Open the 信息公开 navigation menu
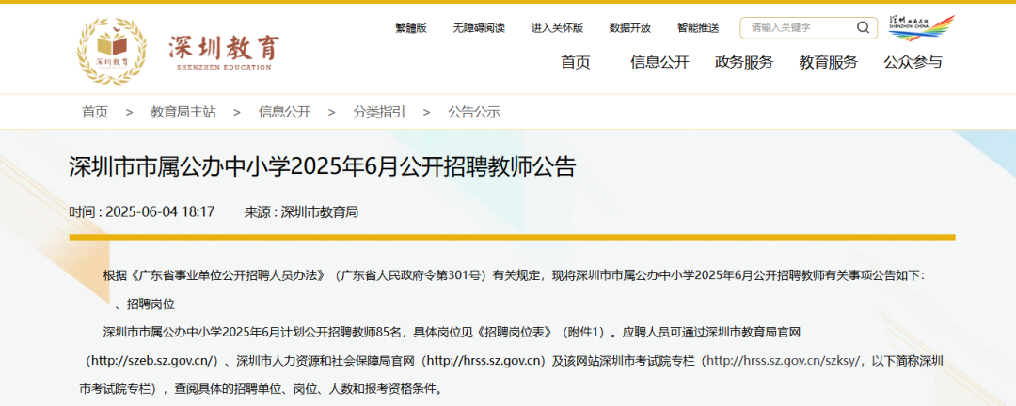This screenshot has height=406, width=1016. point(659,63)
